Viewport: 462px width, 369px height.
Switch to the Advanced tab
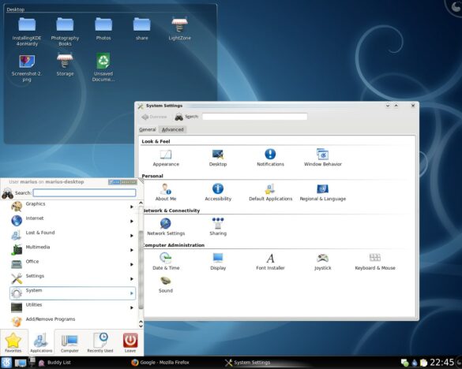pos(172,129)
